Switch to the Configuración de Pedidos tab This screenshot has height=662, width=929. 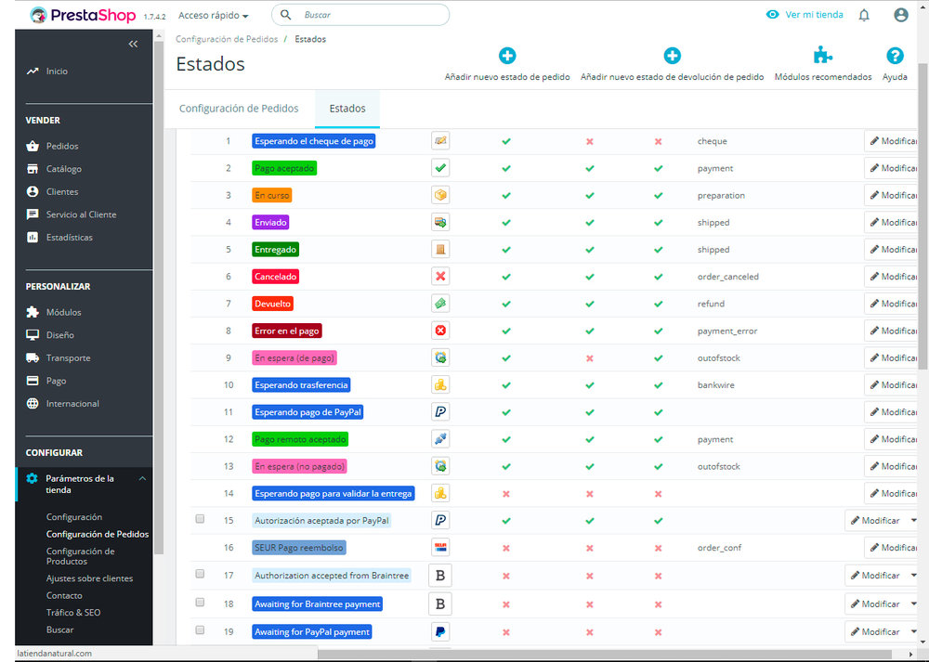[239, 109]
